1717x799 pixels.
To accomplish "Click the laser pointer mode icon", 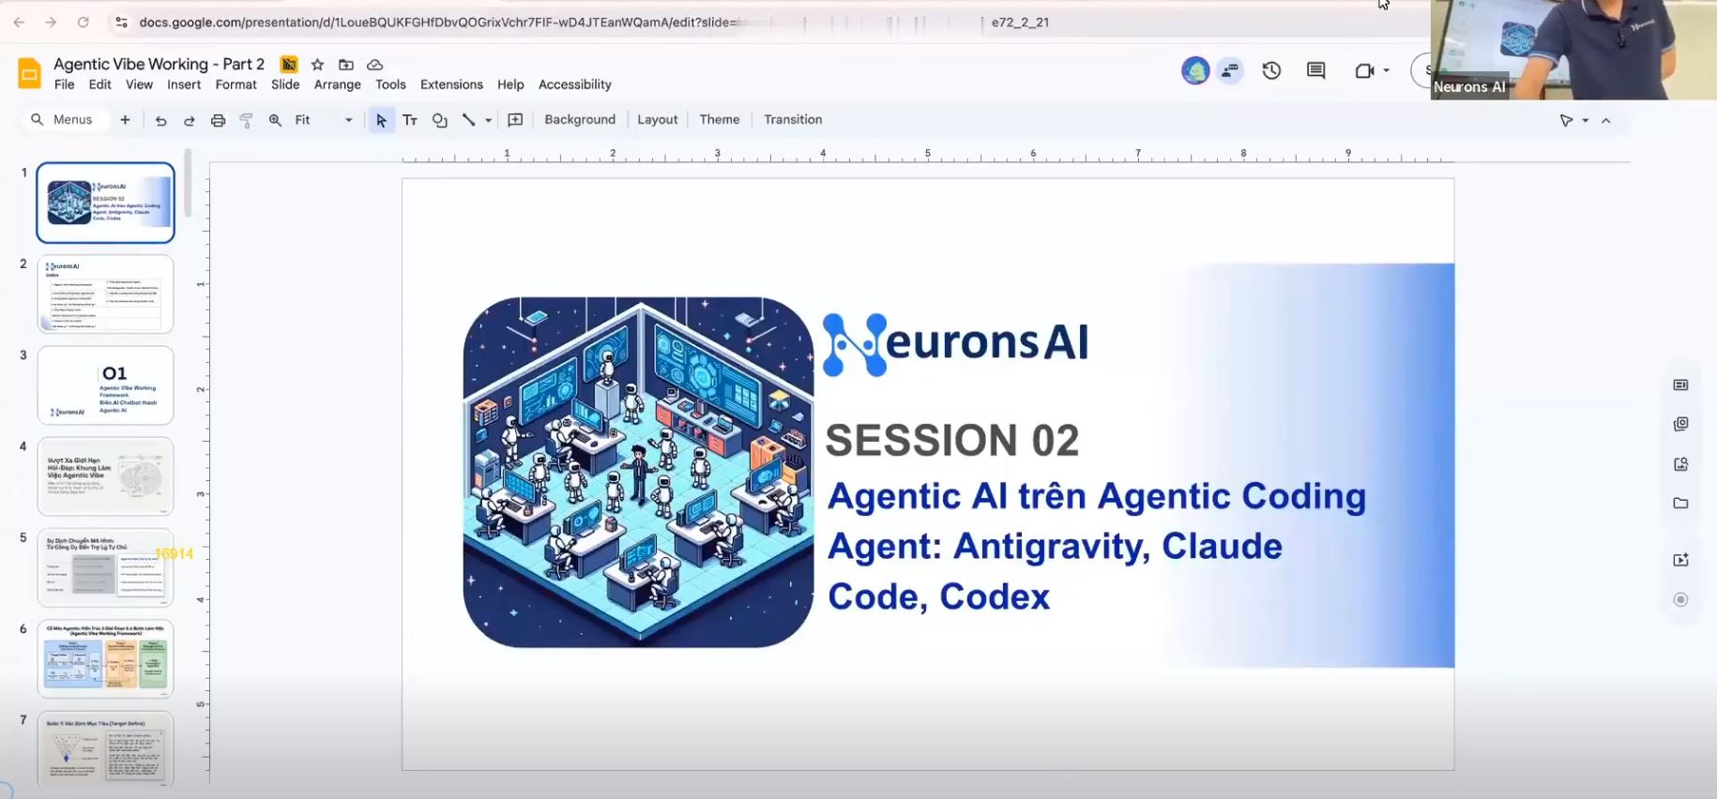I will [1566, 120].
